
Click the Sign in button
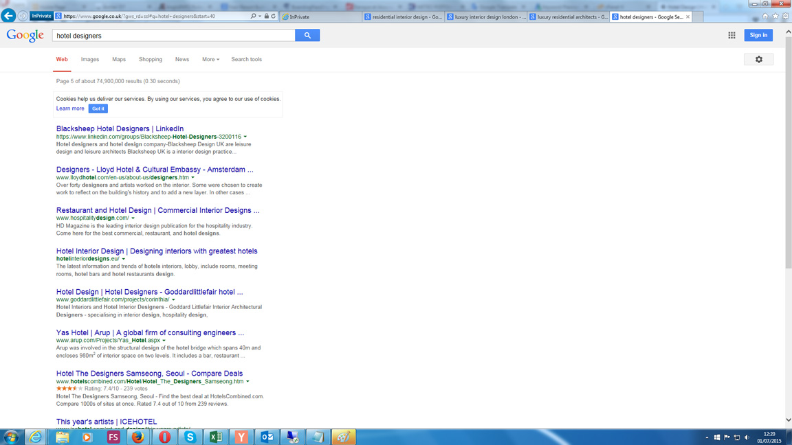click(x=758, y=35)
